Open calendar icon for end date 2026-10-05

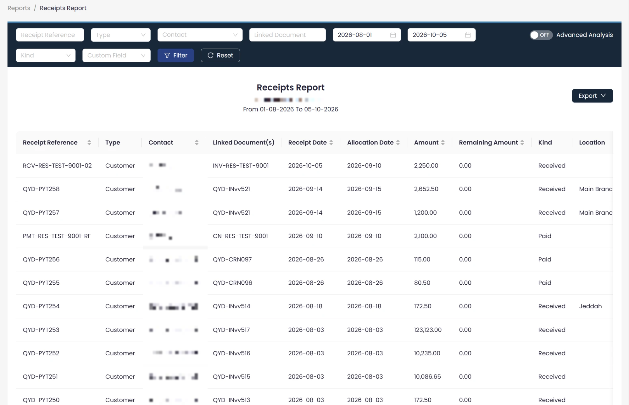click(468, 35)
